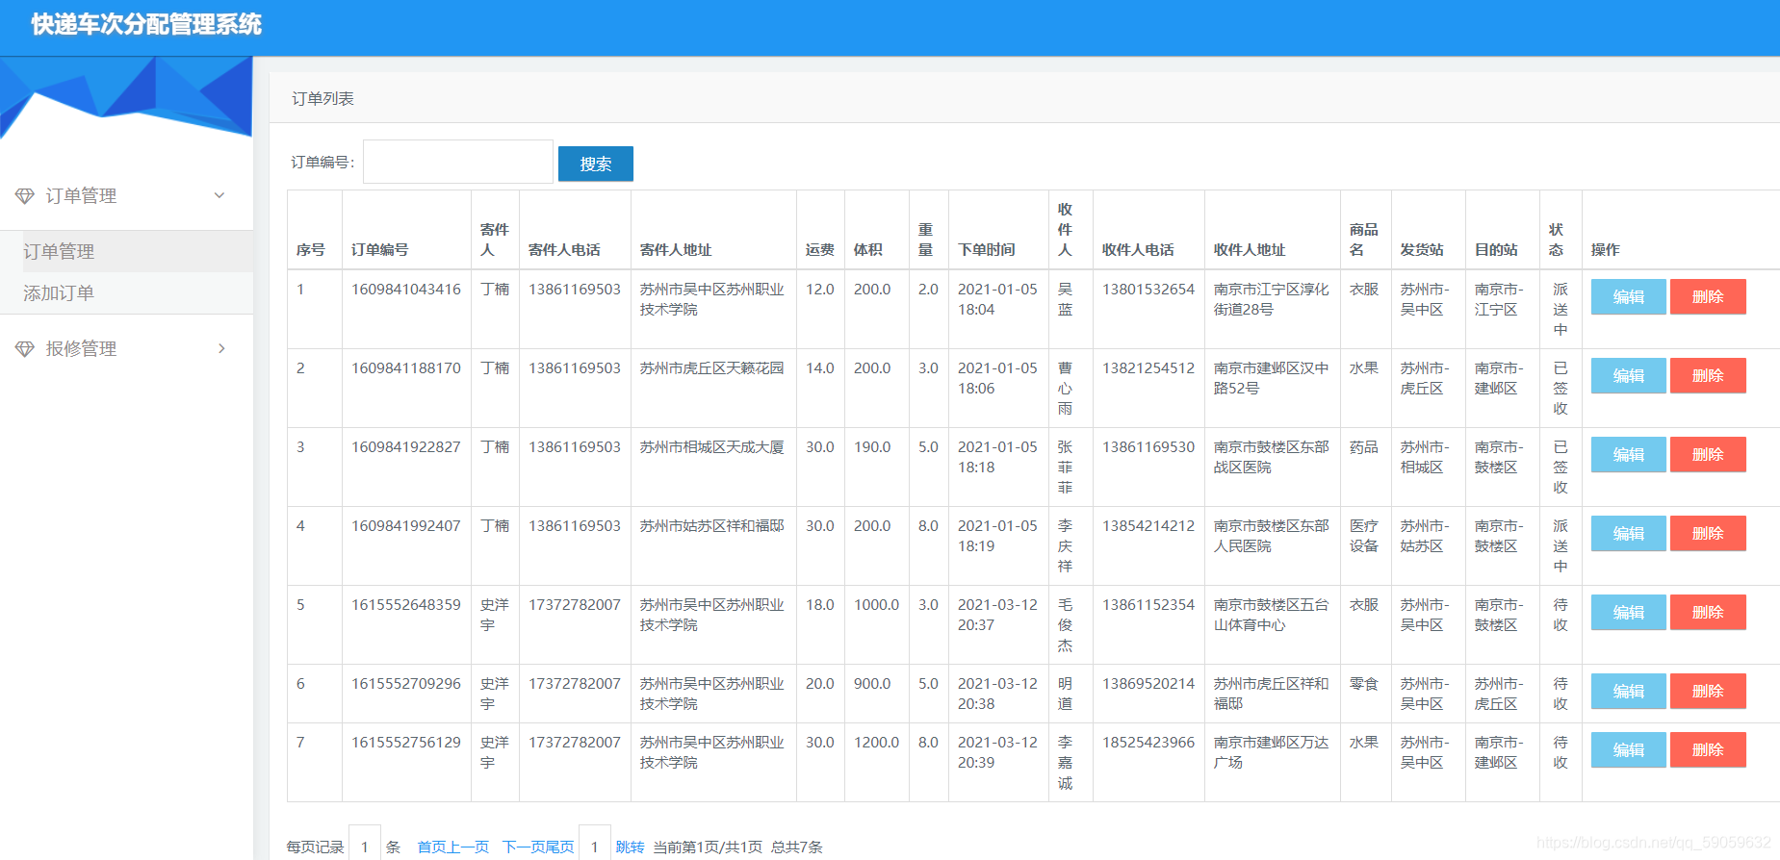Edit order 1615552756129
The image size is (1780, 860).
pos(1628,749)
